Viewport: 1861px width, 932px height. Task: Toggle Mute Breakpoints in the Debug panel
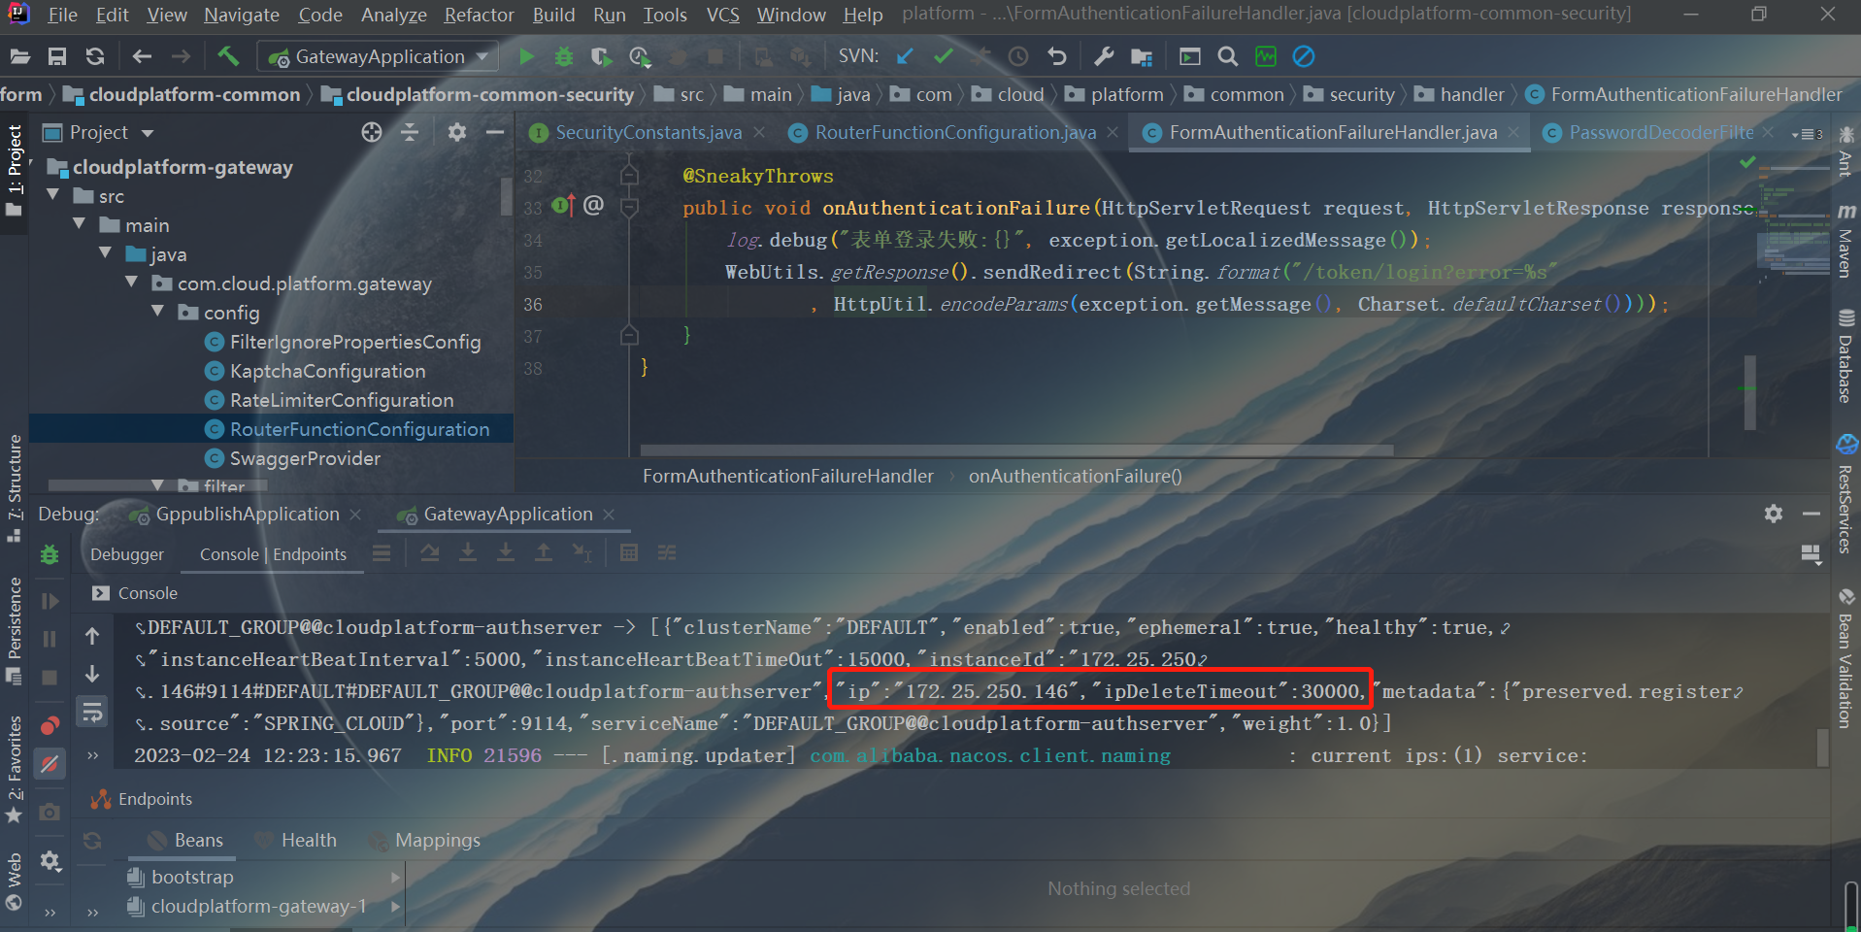point(50,764)
